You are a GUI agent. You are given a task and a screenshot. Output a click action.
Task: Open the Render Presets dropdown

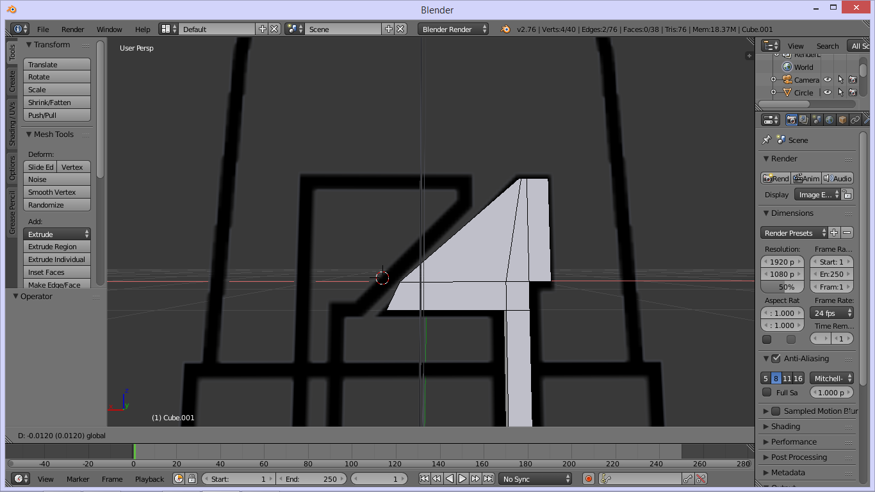794,233
